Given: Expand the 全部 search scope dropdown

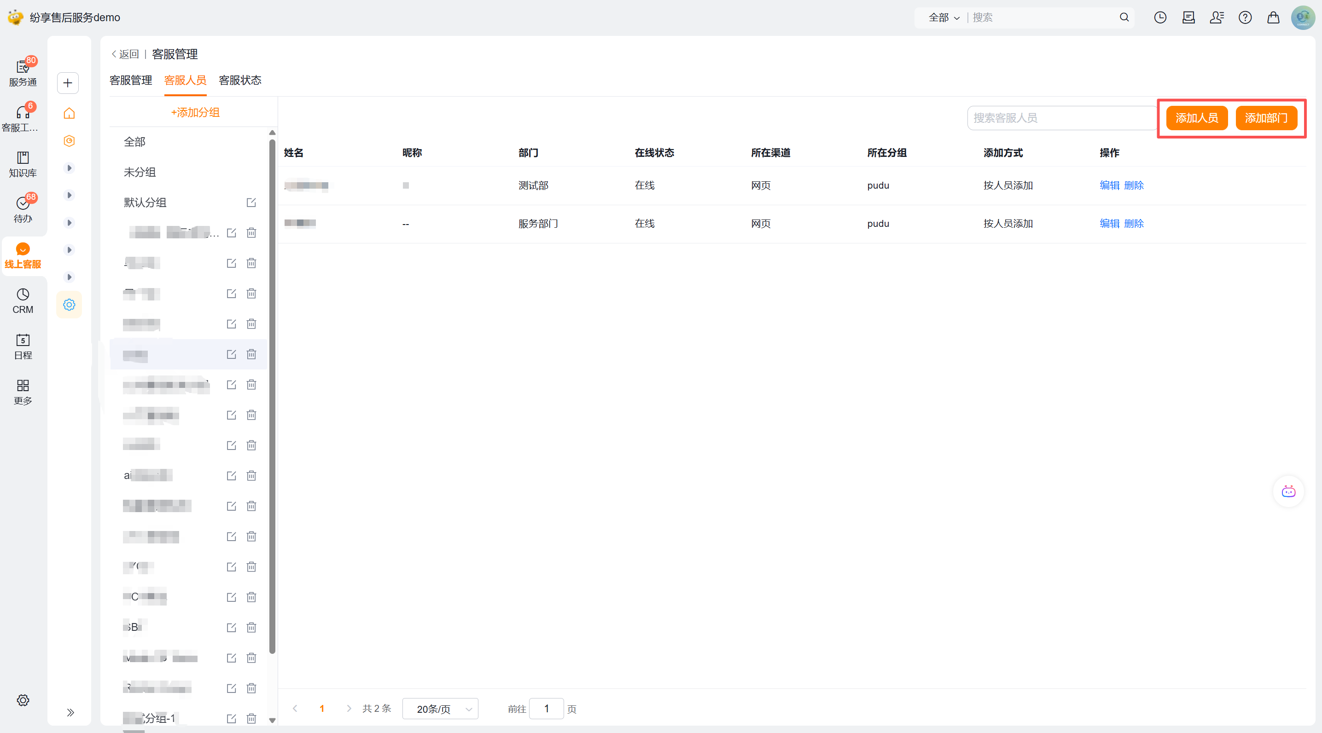Looking at the screenshot, I should tap(943, 17).
